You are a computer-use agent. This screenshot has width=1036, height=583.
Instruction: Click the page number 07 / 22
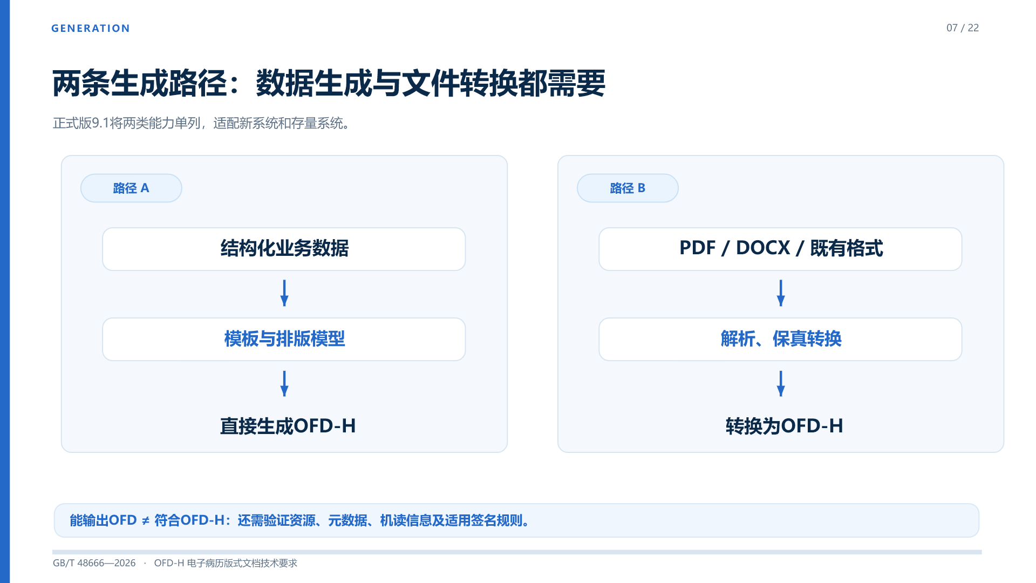click(962, 28)
